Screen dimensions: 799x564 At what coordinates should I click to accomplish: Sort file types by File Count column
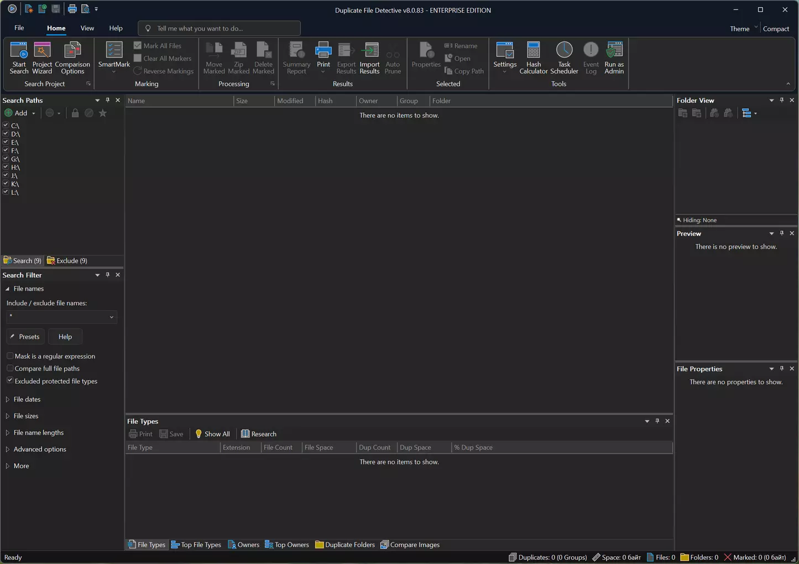pos(281,447)
